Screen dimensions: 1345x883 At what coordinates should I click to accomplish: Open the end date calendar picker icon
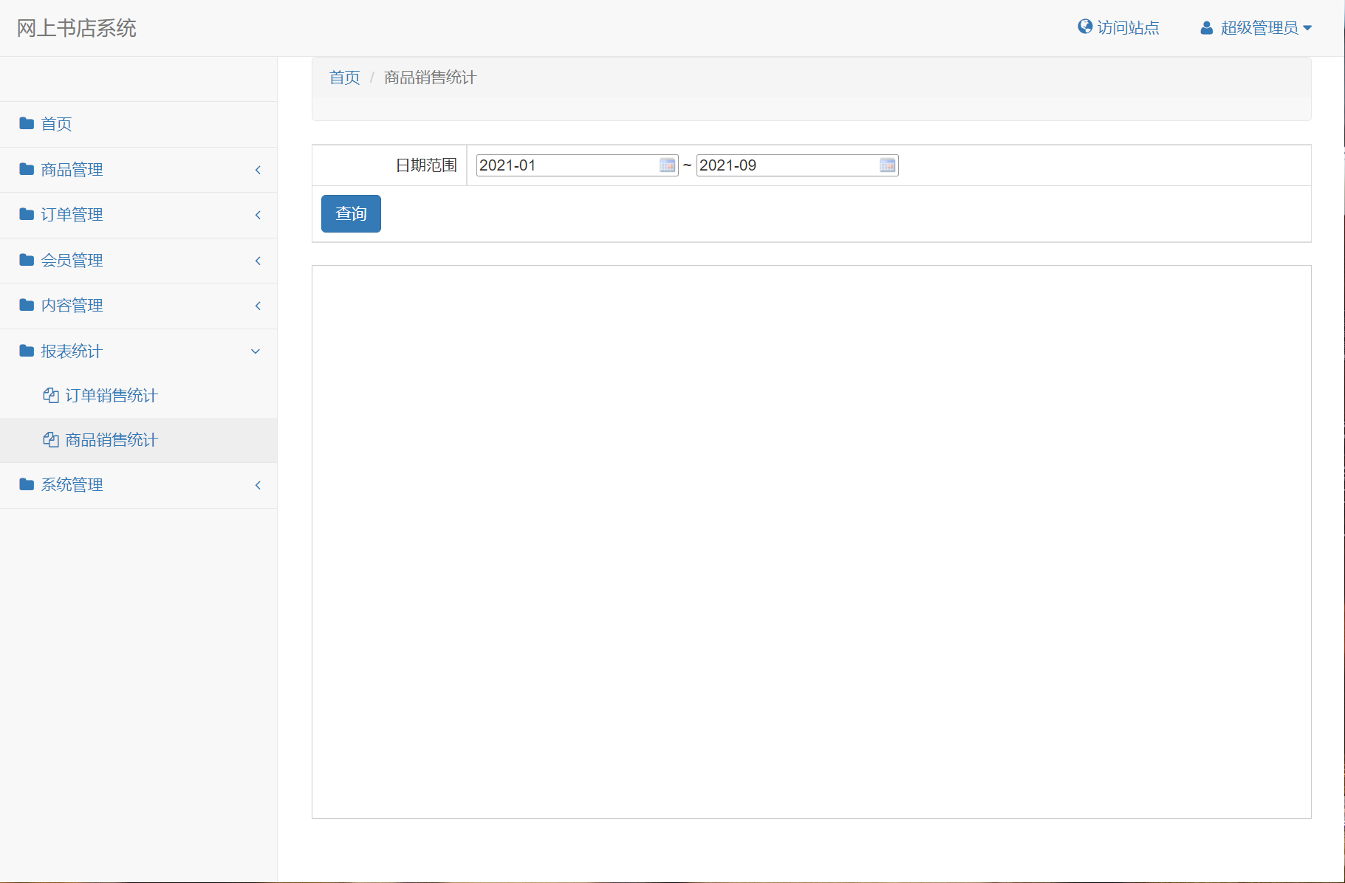click(887, 165)
